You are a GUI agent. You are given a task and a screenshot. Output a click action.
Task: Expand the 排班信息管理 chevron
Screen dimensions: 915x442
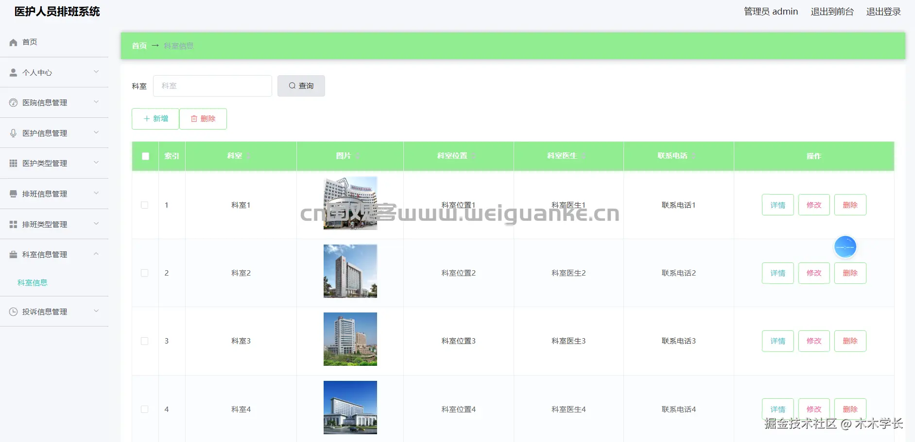pyautogui.click(x=96, y=193)
